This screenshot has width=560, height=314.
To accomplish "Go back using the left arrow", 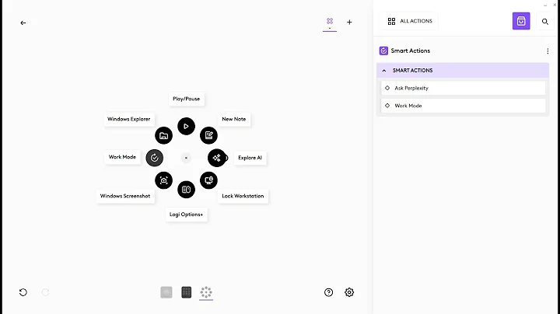I will pos(23,23).
